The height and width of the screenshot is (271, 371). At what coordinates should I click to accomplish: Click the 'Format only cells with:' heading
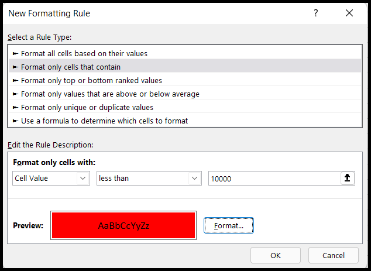click(53, 162)
